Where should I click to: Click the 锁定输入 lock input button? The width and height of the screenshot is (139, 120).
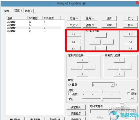coord(76,107)
